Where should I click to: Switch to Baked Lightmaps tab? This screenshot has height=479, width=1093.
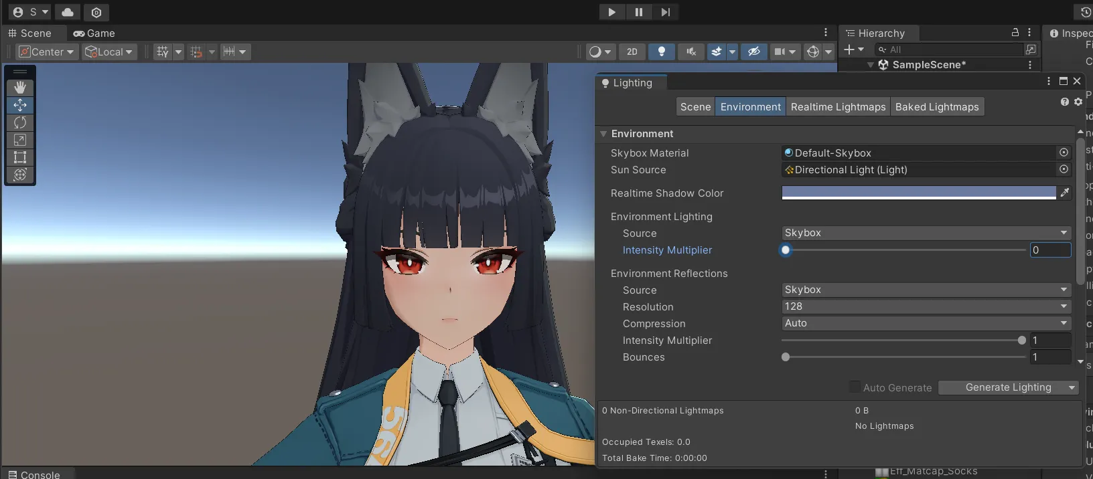click(x=936, y=107)
